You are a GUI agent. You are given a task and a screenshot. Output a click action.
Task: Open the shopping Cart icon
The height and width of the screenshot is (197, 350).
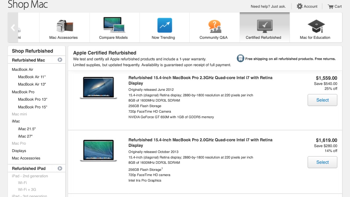pyautogui.click(x=330, y=6)
